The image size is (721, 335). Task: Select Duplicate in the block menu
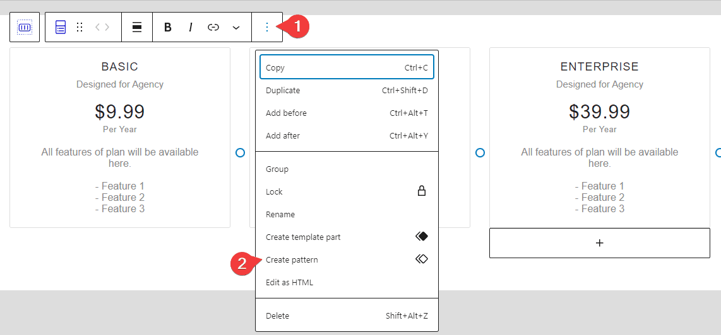pos(347,91)
